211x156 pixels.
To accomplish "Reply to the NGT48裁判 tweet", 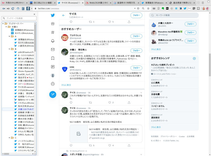I will 71,145.
